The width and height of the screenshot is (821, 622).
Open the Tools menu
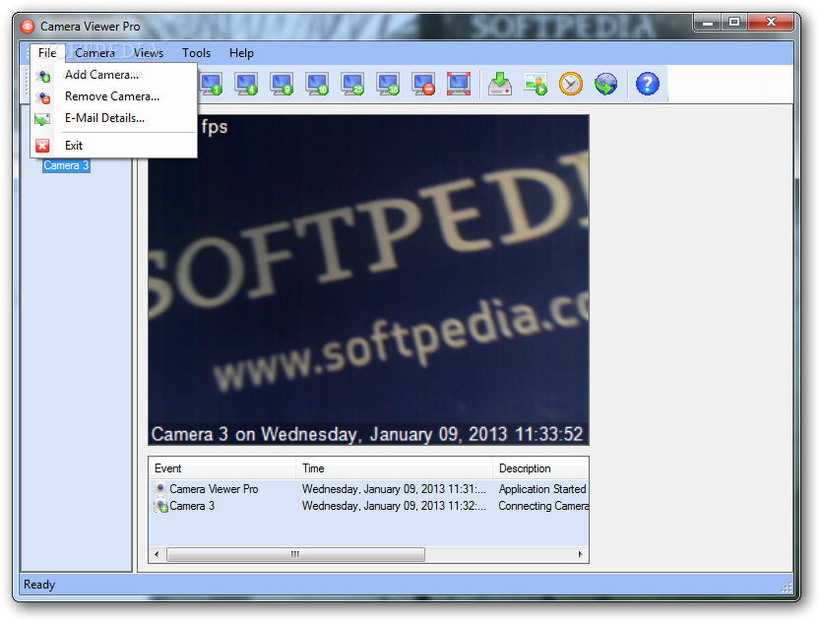pyautogui.click(x=196, y=53)
